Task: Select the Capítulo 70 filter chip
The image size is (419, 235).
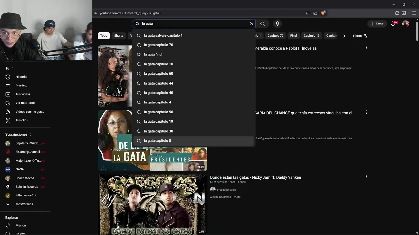Action: click(275, 36)
